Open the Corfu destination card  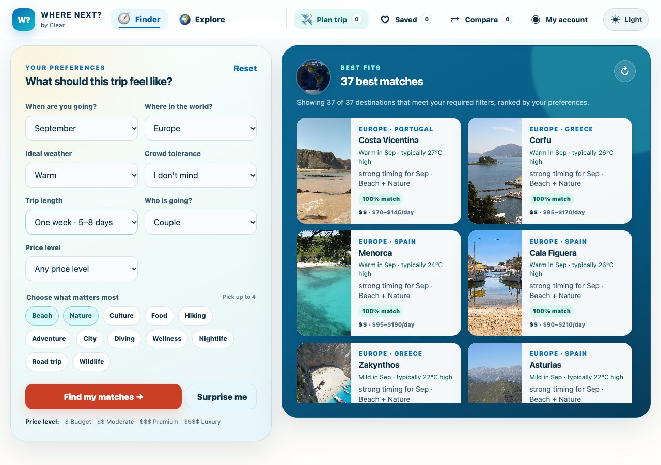pyautogui.click(x=550, y=171)
